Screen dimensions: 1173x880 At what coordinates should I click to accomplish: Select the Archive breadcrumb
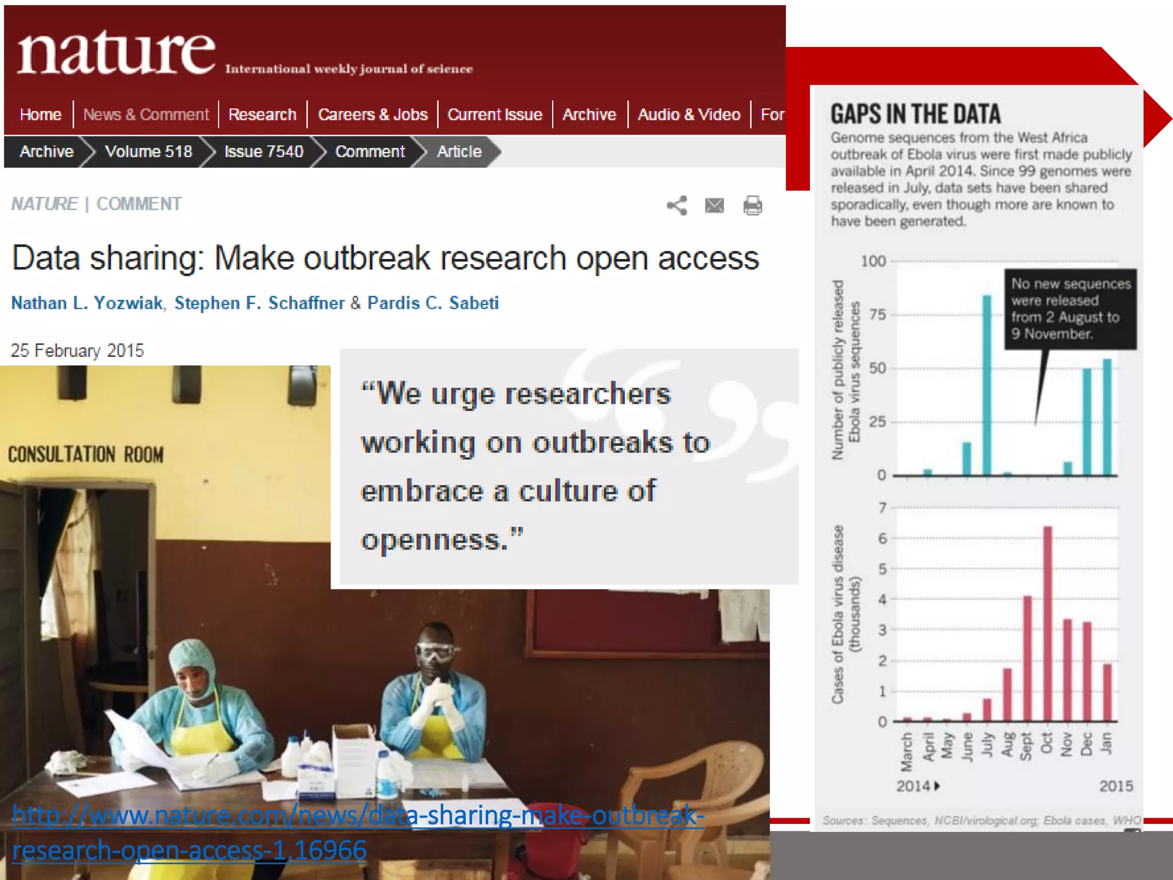47,152
